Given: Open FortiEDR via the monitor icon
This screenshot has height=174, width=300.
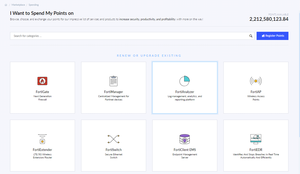Looking at the screenshot, I should point(256,139).
